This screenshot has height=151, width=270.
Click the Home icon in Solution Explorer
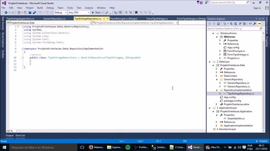[x=219, y=24]
